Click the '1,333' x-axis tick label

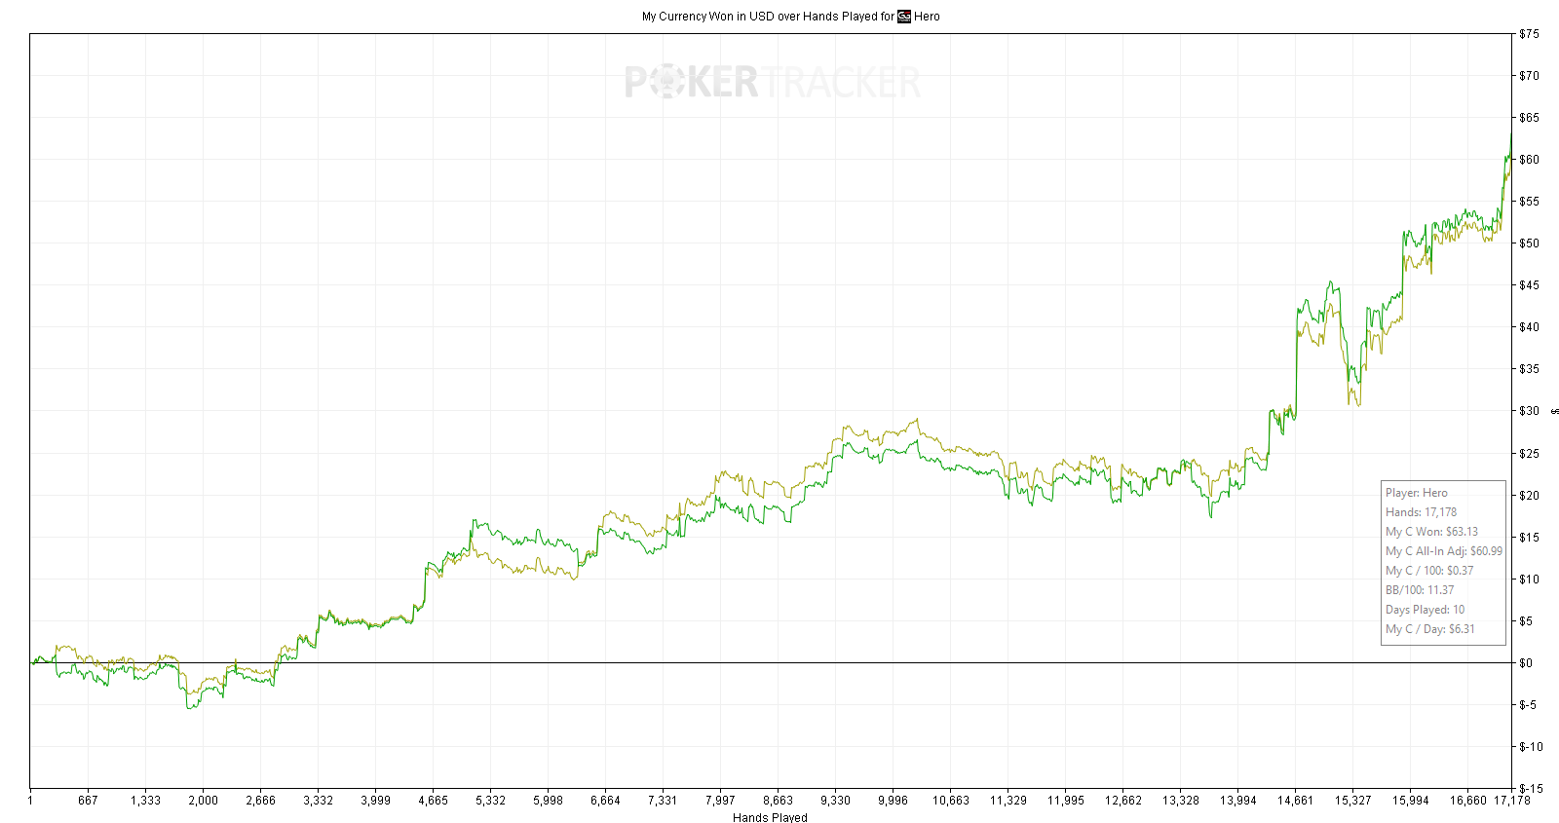(x=145, y=801)
